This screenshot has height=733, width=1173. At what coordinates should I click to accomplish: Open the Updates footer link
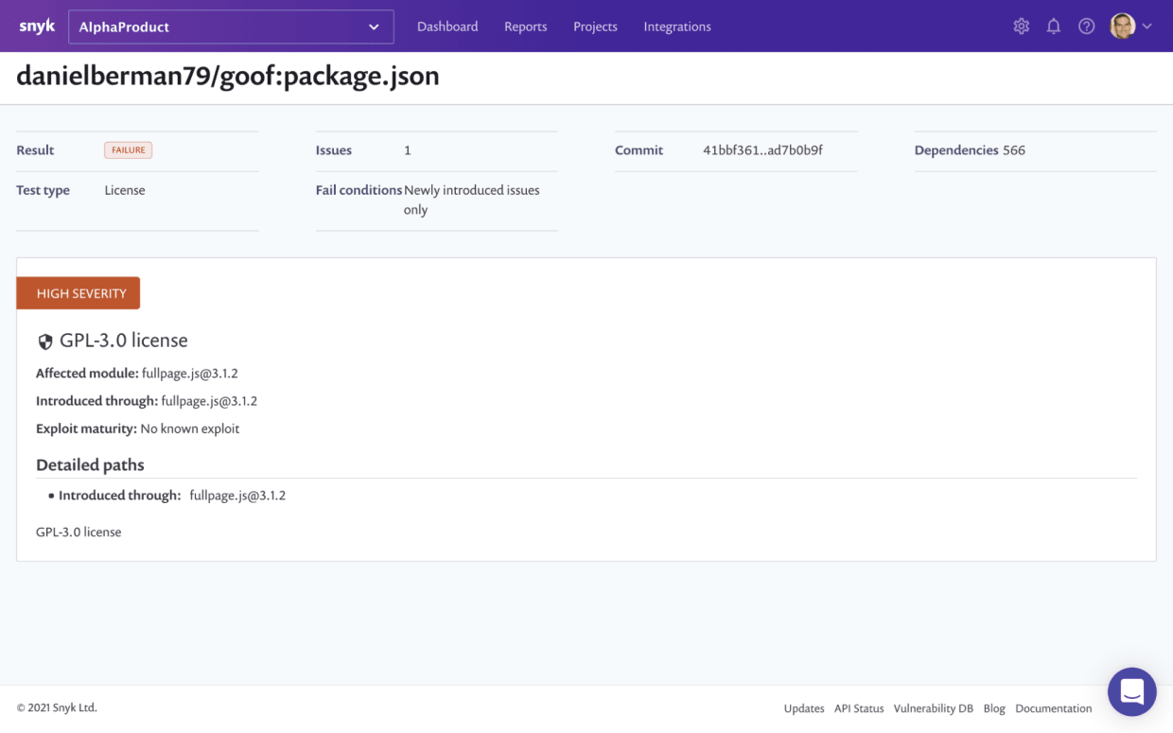coord(804,708)
